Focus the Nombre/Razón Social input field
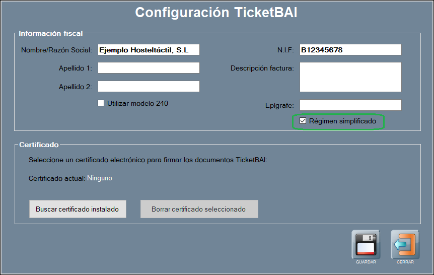 point(149,49)
